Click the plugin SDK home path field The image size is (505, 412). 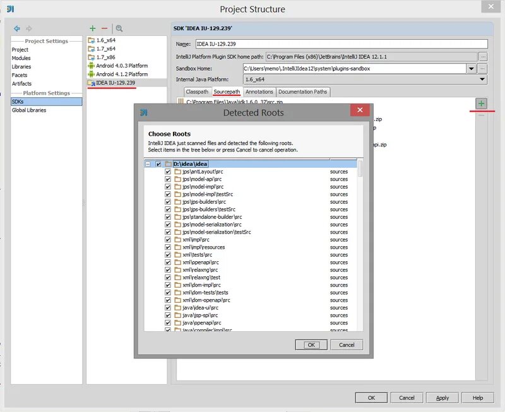coord(371,57)
